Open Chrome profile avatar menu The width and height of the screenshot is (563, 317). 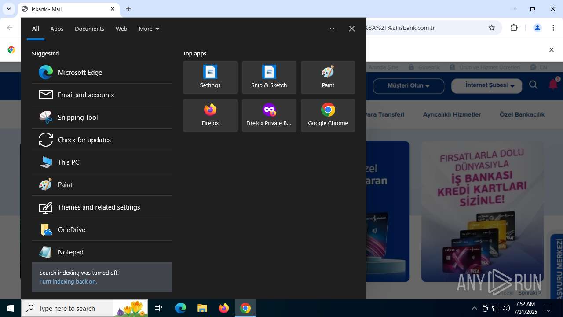click(537, 28)
